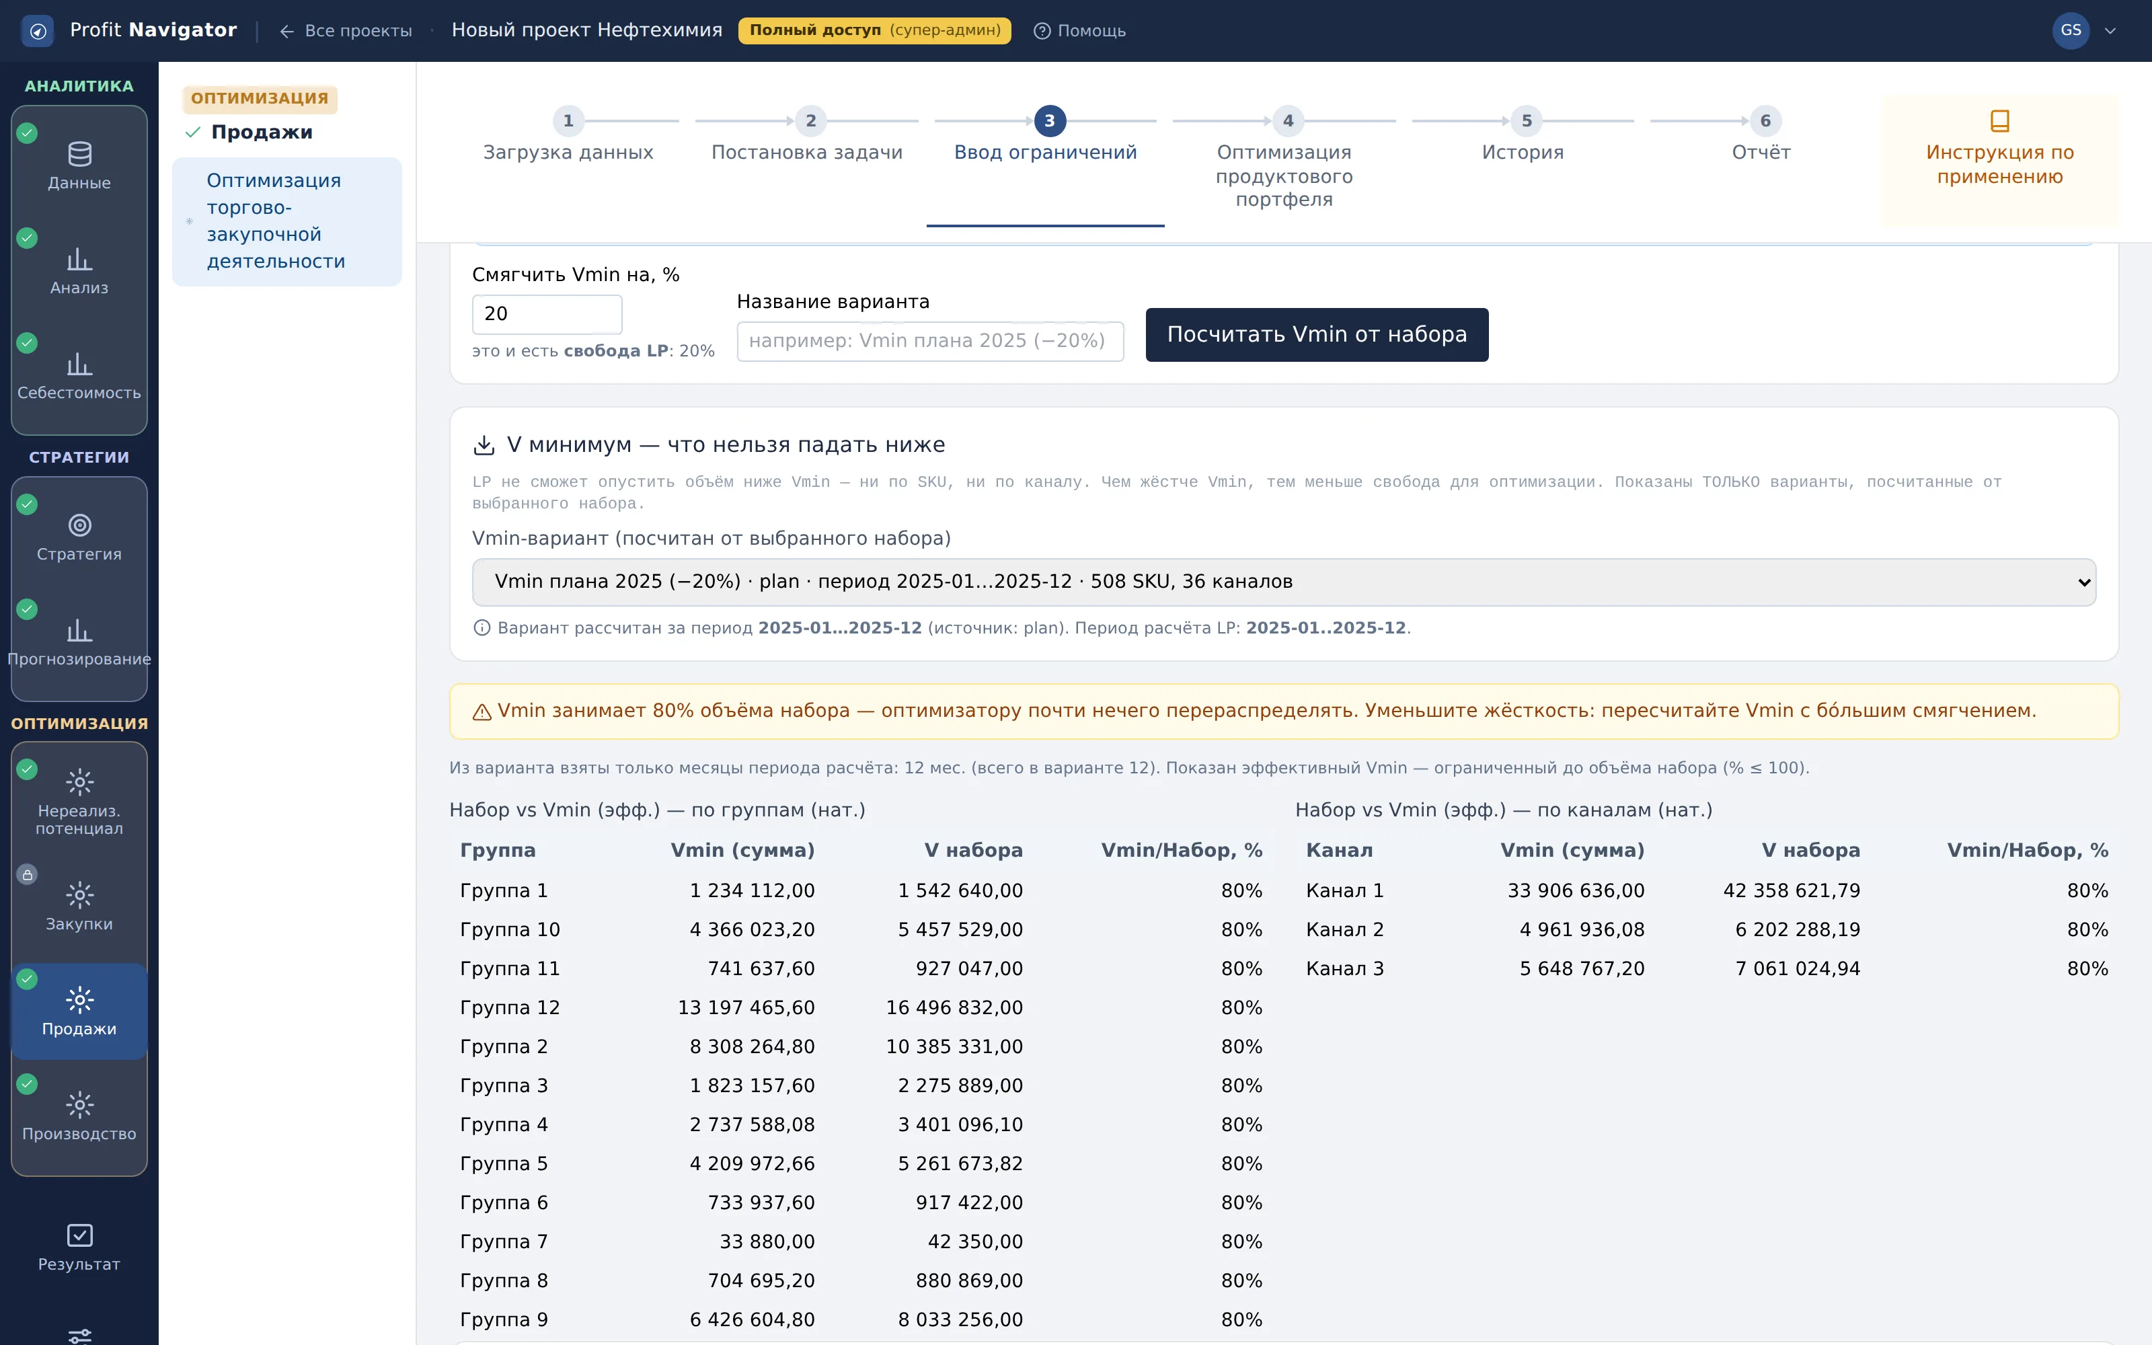
Task: Click Vmin value 13 197 465,60 of Группа 12
Action: pos(745,1008)
